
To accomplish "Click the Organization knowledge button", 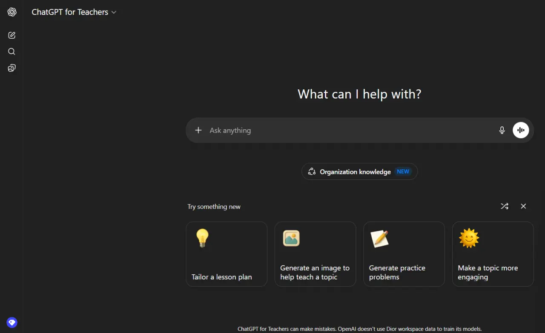I will [x=359, y=172].
